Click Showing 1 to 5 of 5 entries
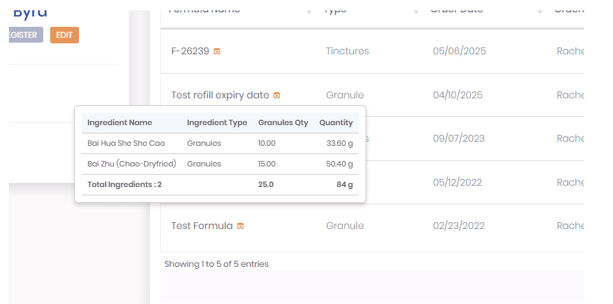The height and width of the screenshot is (304, 613). (216, 264)
